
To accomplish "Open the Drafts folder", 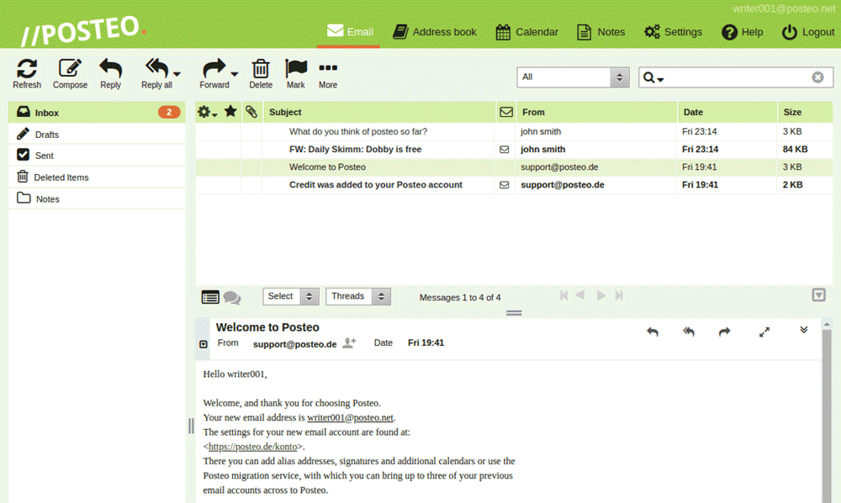I will [97, 134].
